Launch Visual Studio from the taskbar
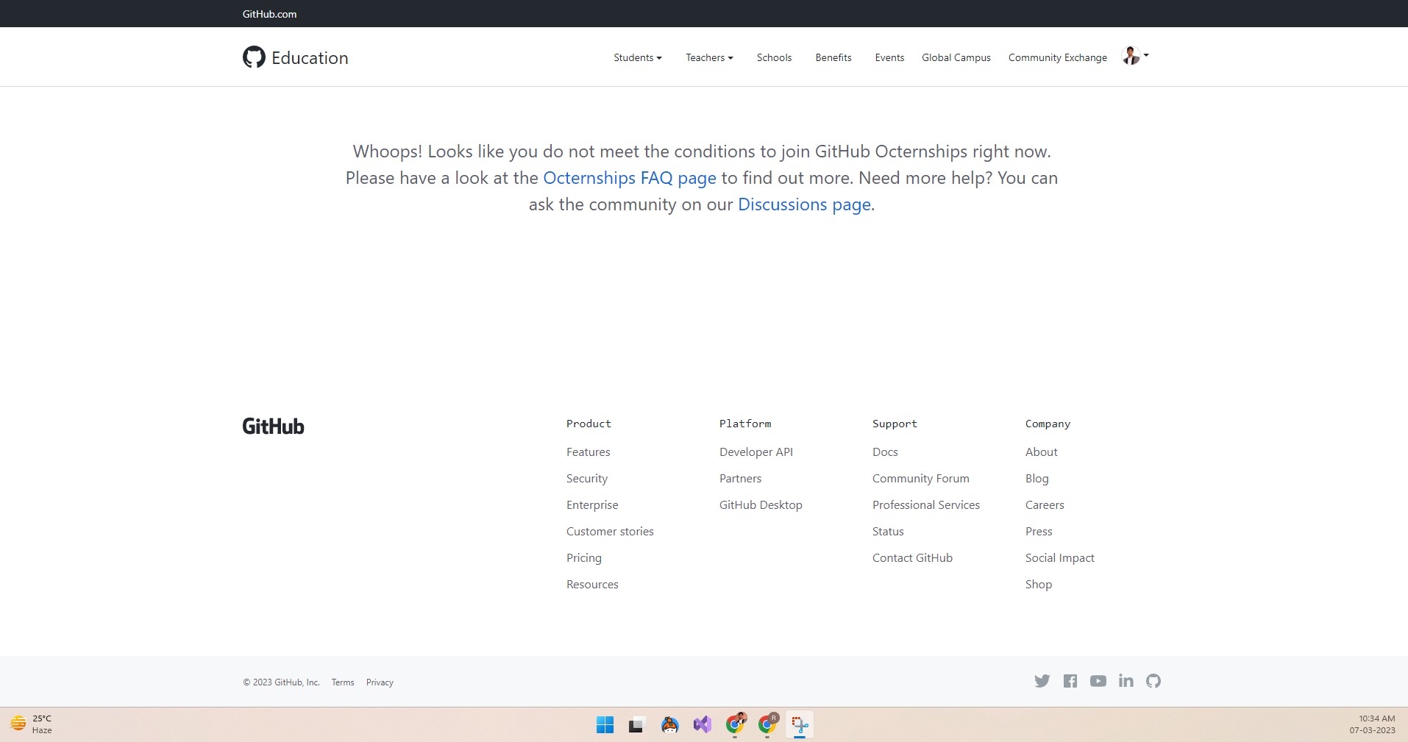This screenshot has height=742, width=1408. [703, 725]
